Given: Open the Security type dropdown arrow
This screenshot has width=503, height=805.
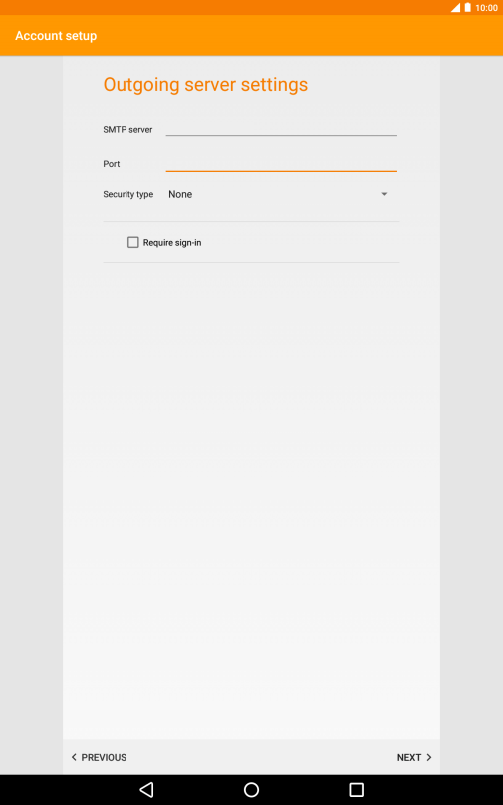Looking at the screenshot, I should [x=384, y=194].
